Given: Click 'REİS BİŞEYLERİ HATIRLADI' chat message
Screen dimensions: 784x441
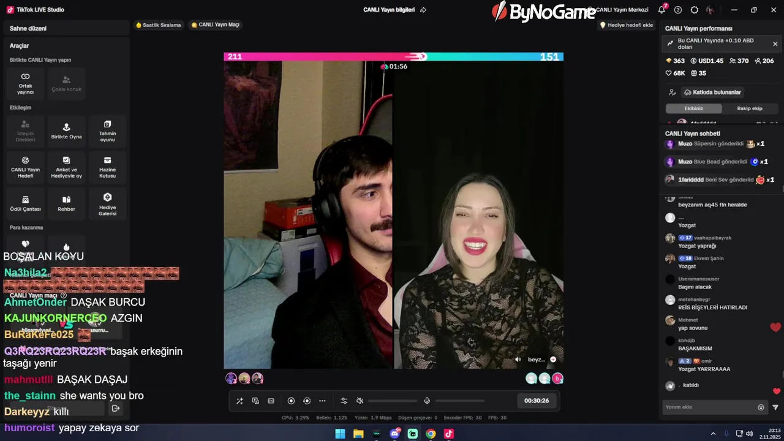Looking at the screenshot, I should [712, 307].
